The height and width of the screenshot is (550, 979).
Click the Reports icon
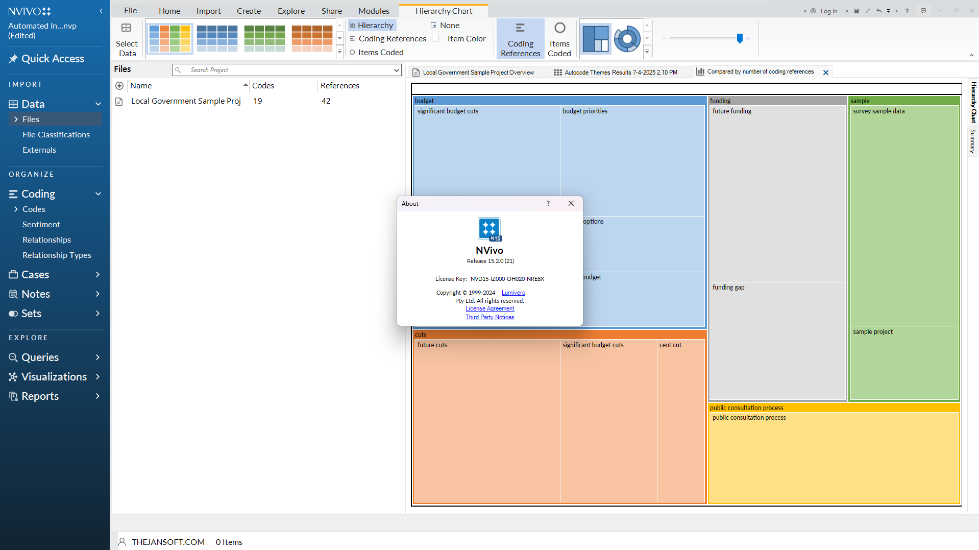(x=13, y=396)
